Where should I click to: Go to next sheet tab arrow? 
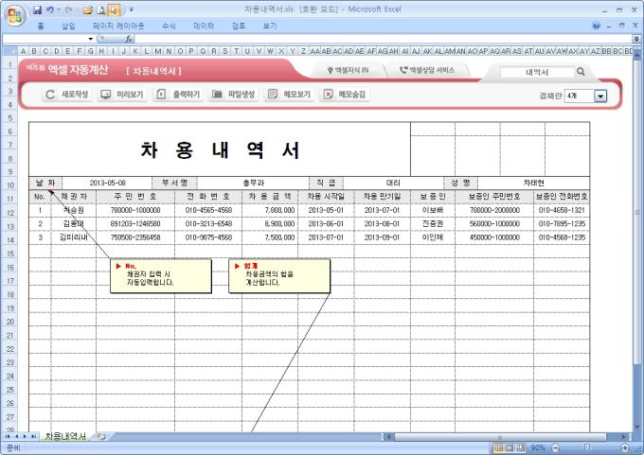tap(25, 436)
